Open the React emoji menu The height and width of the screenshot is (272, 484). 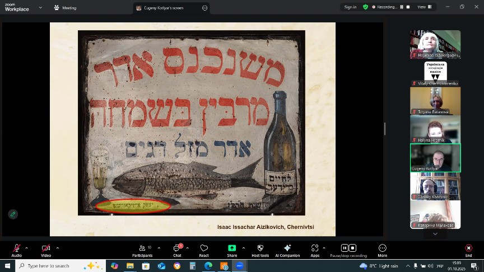point(204,248)
